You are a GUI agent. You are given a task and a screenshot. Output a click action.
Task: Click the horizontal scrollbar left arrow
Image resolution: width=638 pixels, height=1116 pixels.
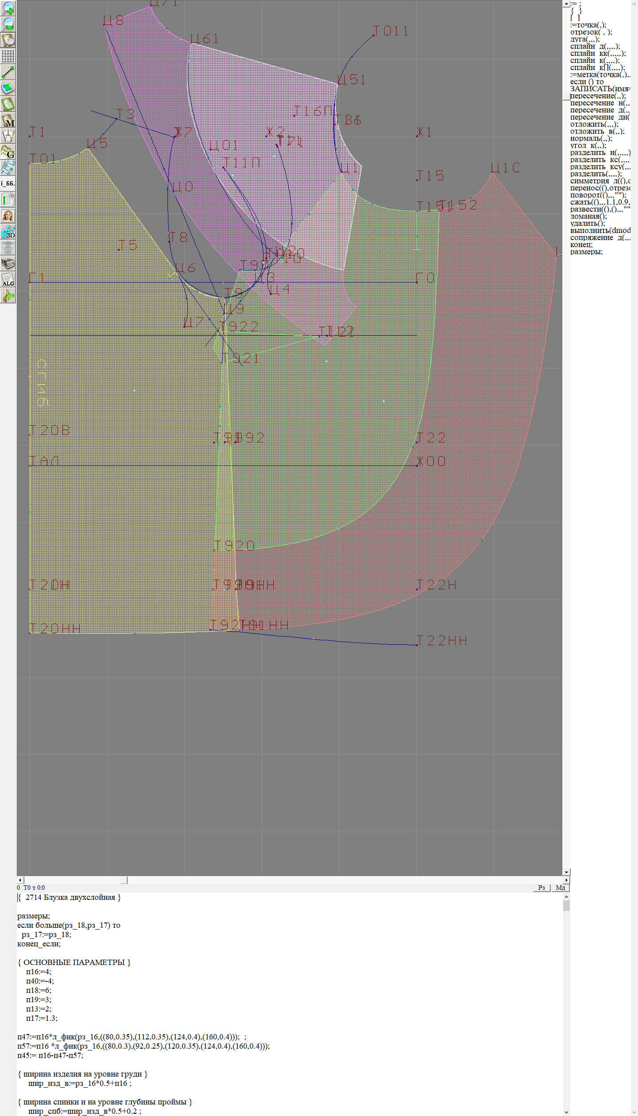(20, 880)
